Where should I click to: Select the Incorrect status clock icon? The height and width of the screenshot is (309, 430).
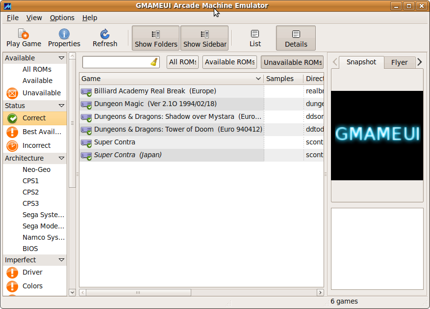point(12,145)
